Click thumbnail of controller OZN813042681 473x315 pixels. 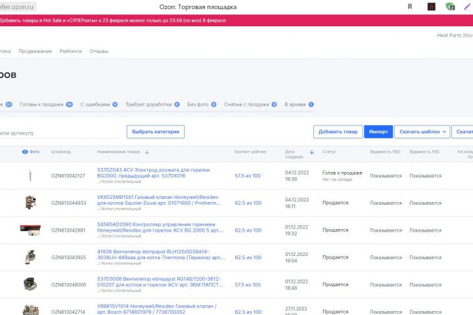30,230
